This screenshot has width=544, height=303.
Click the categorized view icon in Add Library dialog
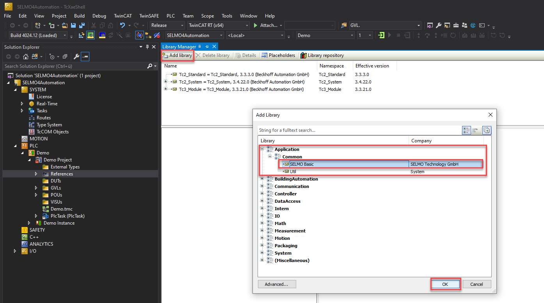point(466,130)
